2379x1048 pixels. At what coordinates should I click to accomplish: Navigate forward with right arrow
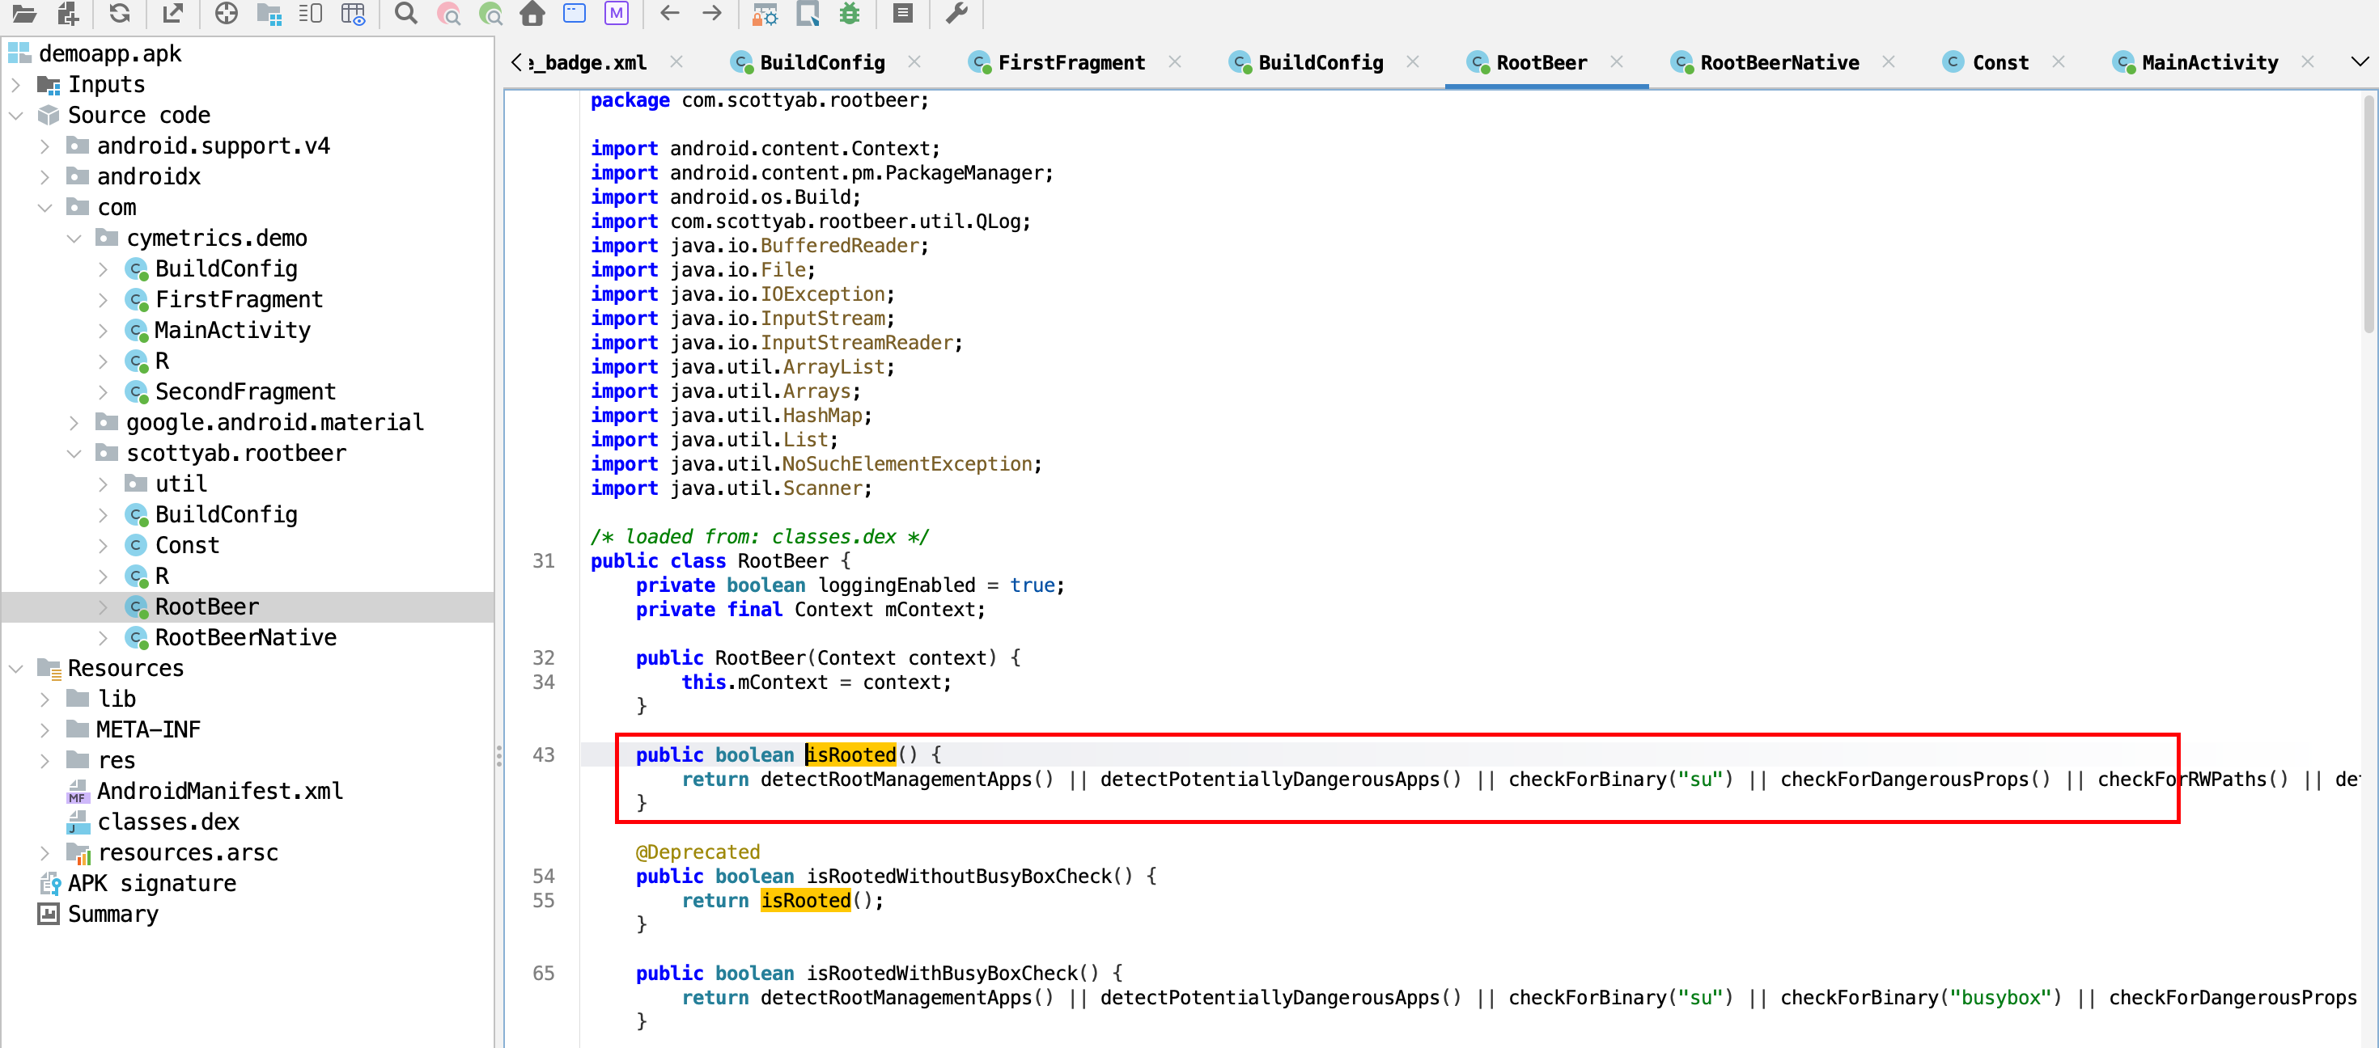point(712,13)
